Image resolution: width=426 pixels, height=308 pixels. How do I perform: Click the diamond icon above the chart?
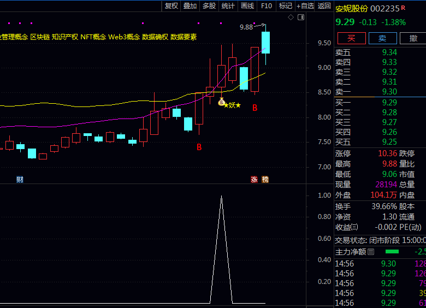(x=291, y=18)
